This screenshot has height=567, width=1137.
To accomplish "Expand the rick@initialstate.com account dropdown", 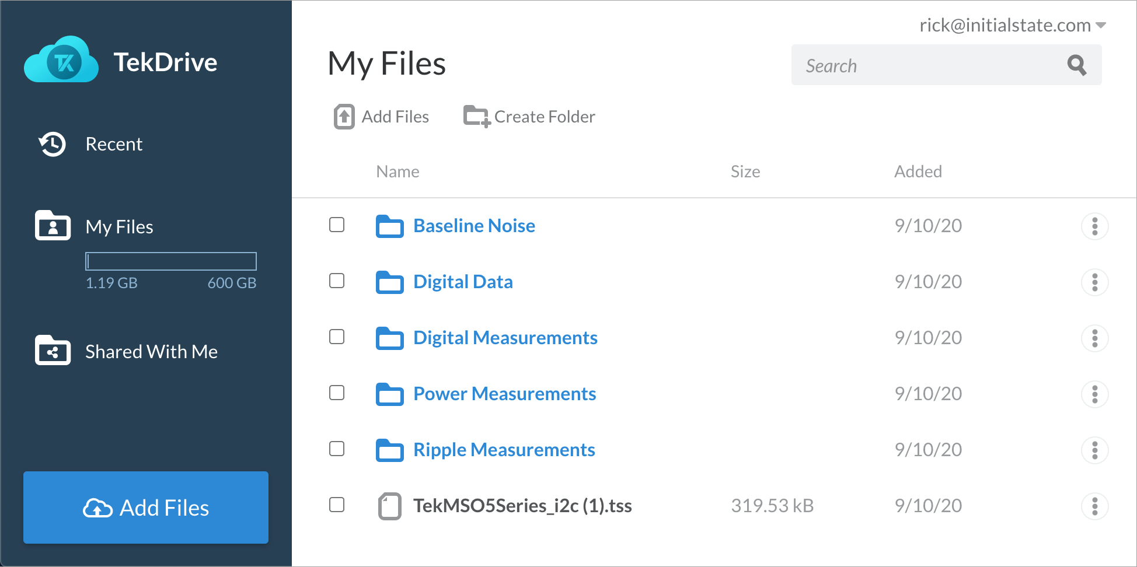I will click(1100, 25).
